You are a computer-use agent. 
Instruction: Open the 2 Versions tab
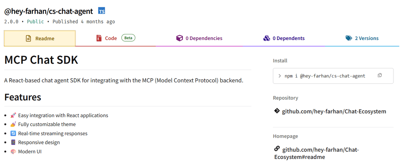click(366, 38)
